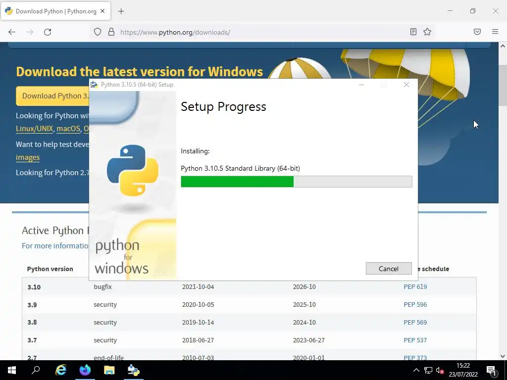
Task: Minimize the Python 3.10.5 Setup dialog
Action: click(x=361, y=85)
